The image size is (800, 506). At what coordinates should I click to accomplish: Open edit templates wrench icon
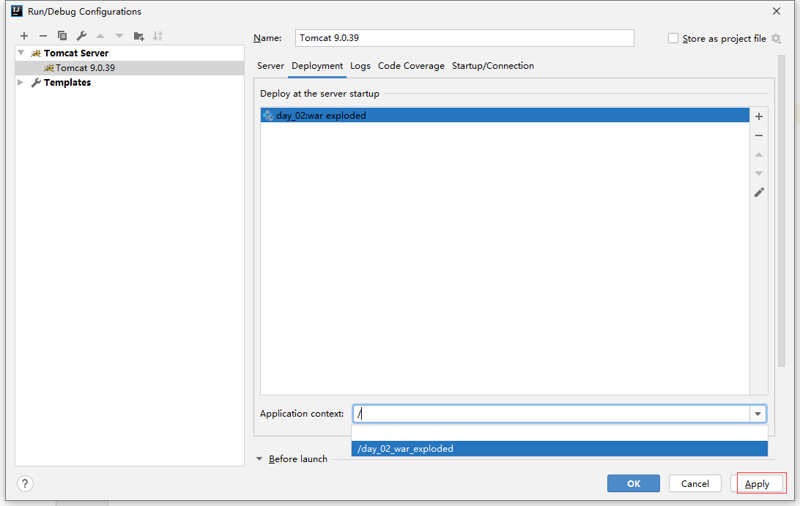pos(81,36)
